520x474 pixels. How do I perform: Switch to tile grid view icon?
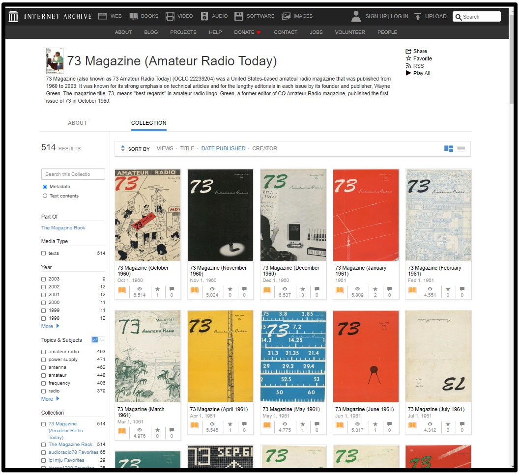tap(448, 148)
